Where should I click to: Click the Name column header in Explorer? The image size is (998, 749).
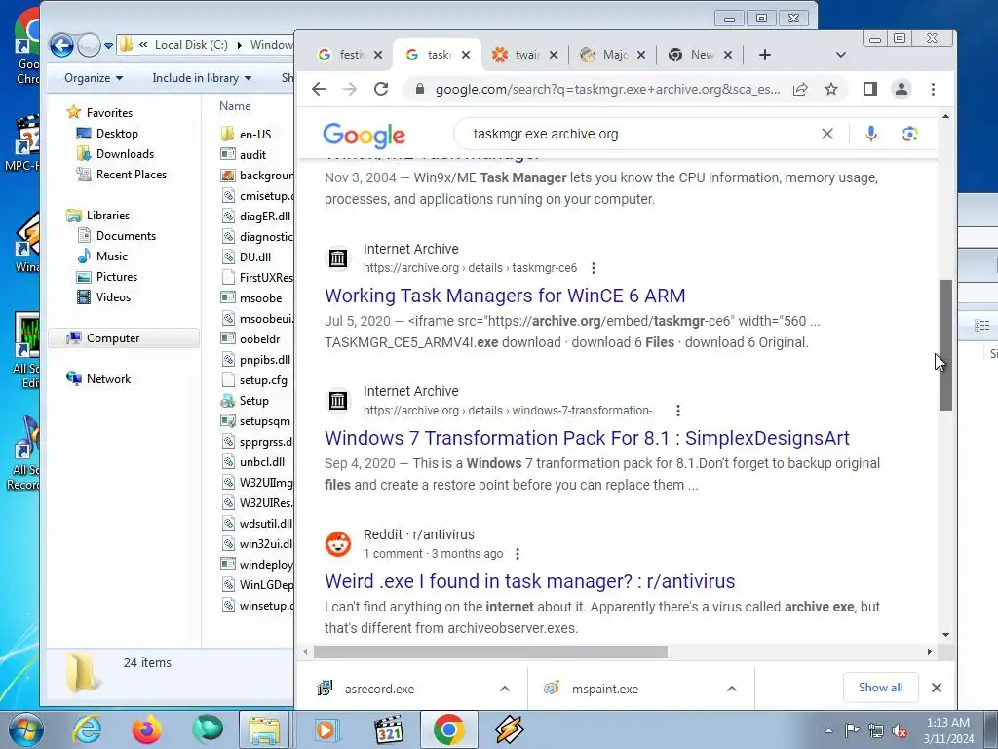[x=235, y=106]
